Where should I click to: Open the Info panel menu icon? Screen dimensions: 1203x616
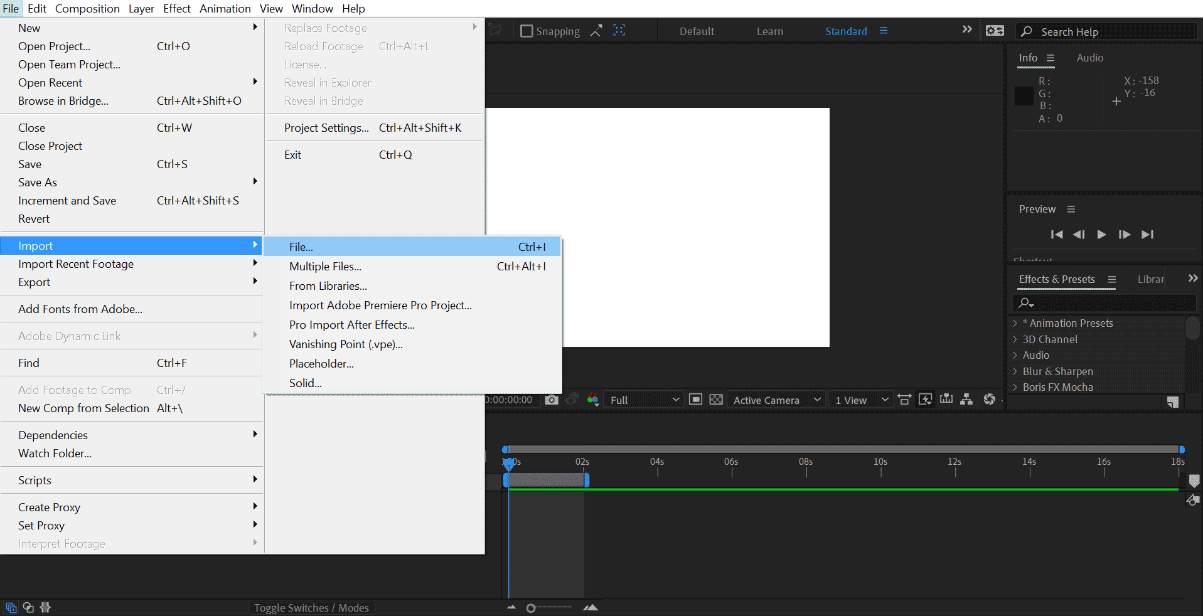pos(1051,58)
